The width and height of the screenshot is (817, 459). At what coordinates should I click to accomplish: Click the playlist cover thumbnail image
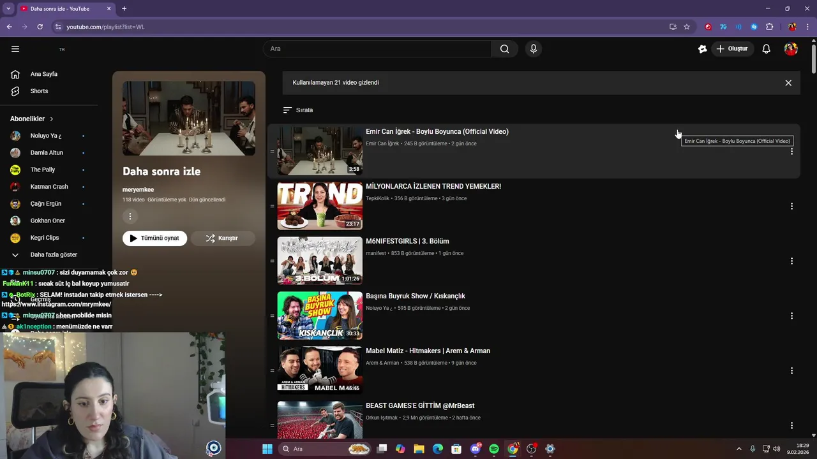click(x=189, y=118)
